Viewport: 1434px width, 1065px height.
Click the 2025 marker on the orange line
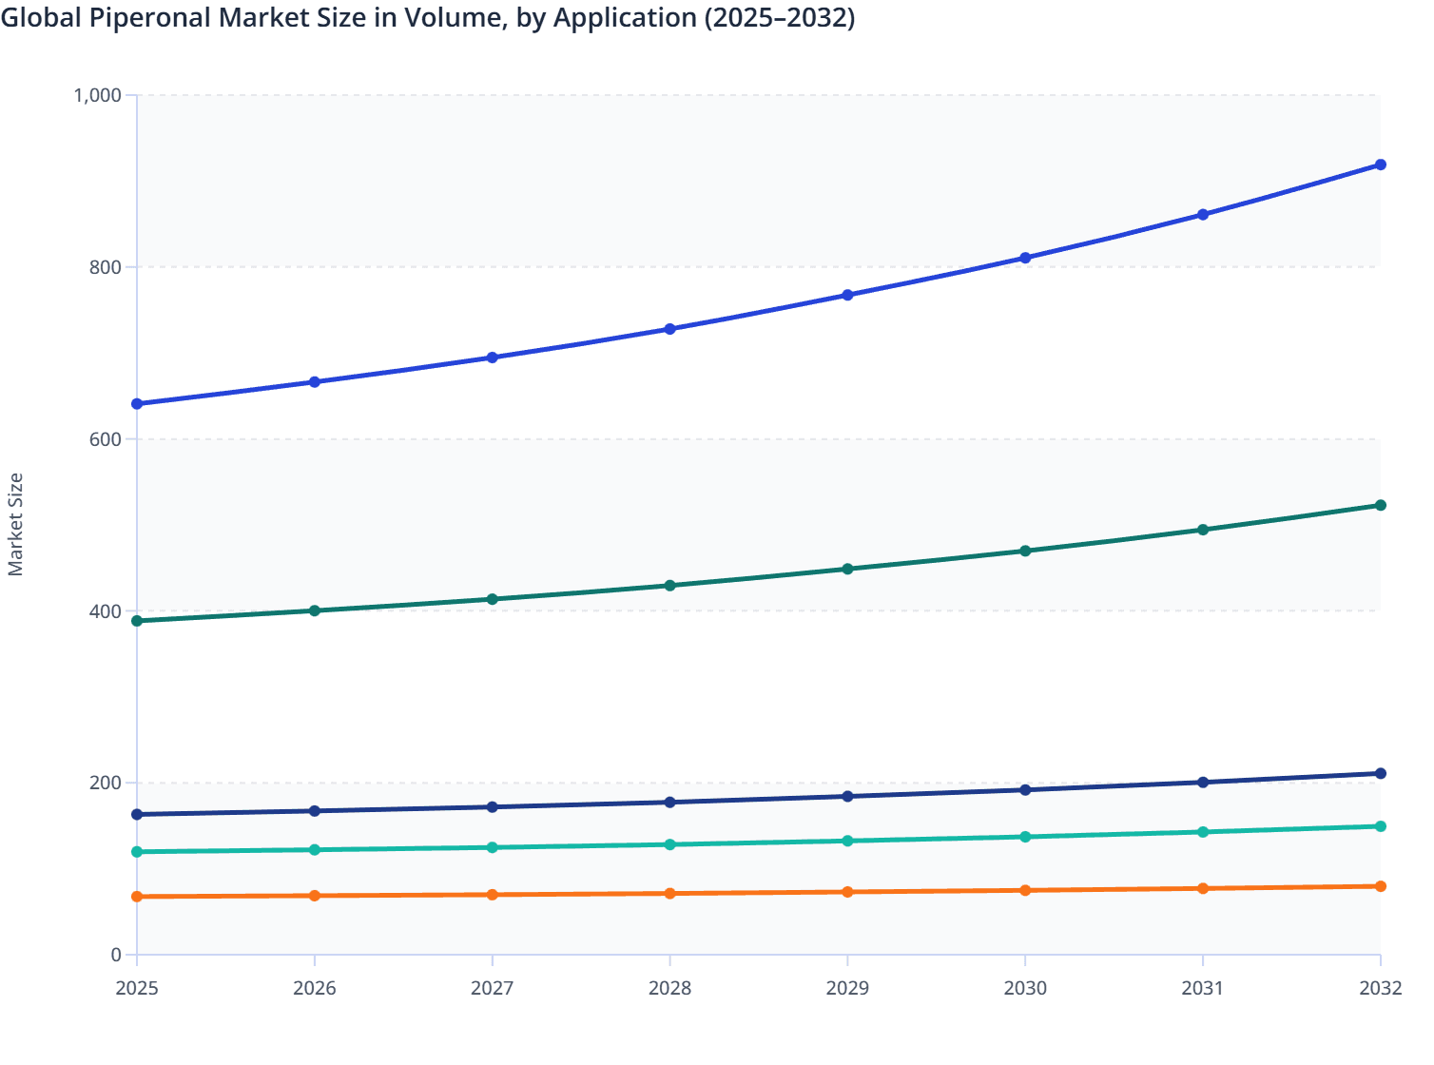(x=136, y=895)
